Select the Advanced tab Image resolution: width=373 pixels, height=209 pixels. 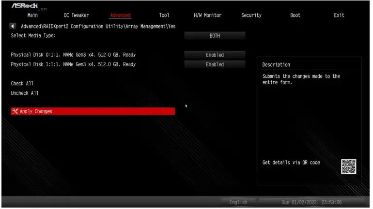pyautogui.click(x=120, y=15)
